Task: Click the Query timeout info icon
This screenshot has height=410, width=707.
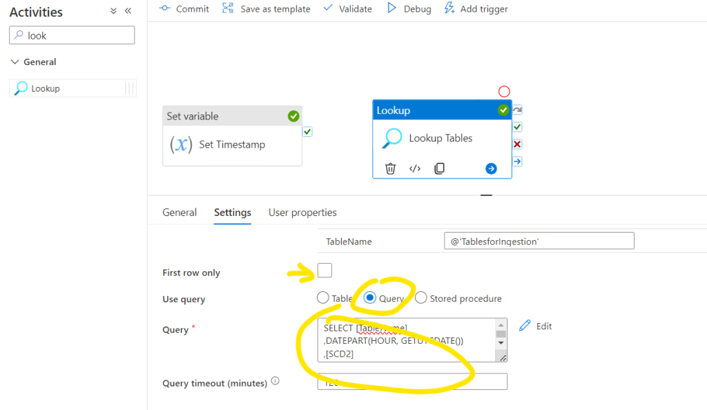Action: 275,381
